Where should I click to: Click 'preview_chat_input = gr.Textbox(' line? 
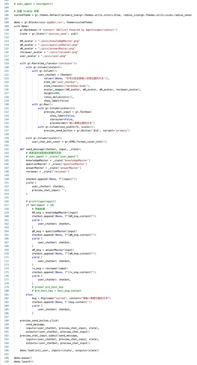[68, 112]
